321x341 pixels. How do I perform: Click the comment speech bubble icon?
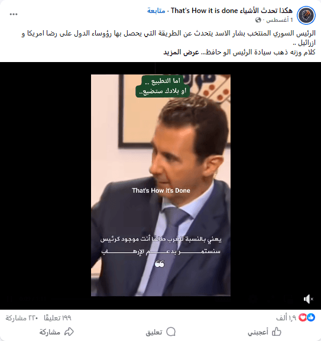171,332
